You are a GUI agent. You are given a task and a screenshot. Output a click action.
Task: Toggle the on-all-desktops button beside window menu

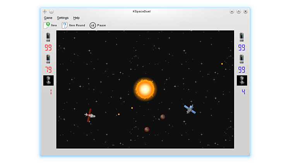coord(51,12)
